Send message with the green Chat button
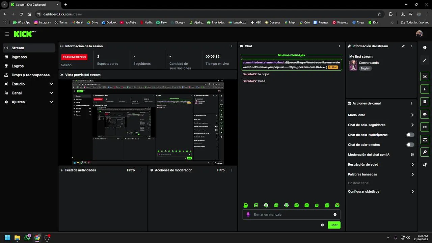This screenshot has width=432, height=243. [334, 225]
